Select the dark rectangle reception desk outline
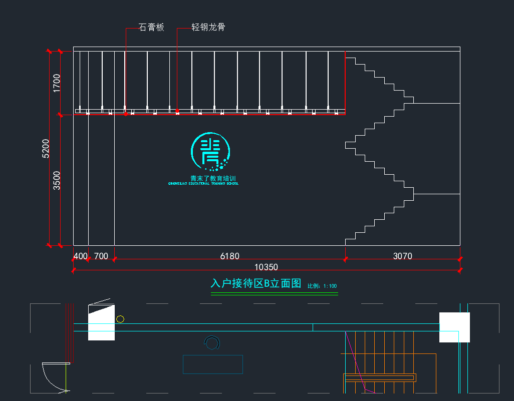 pos(212,364)
